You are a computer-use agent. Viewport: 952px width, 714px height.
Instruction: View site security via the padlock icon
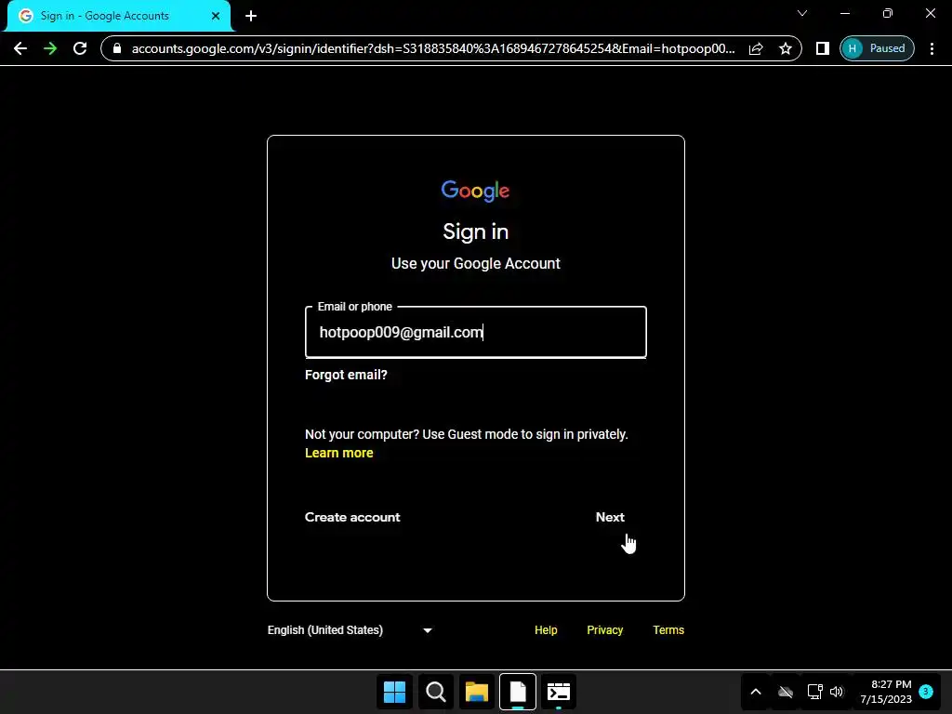(117, 48)
